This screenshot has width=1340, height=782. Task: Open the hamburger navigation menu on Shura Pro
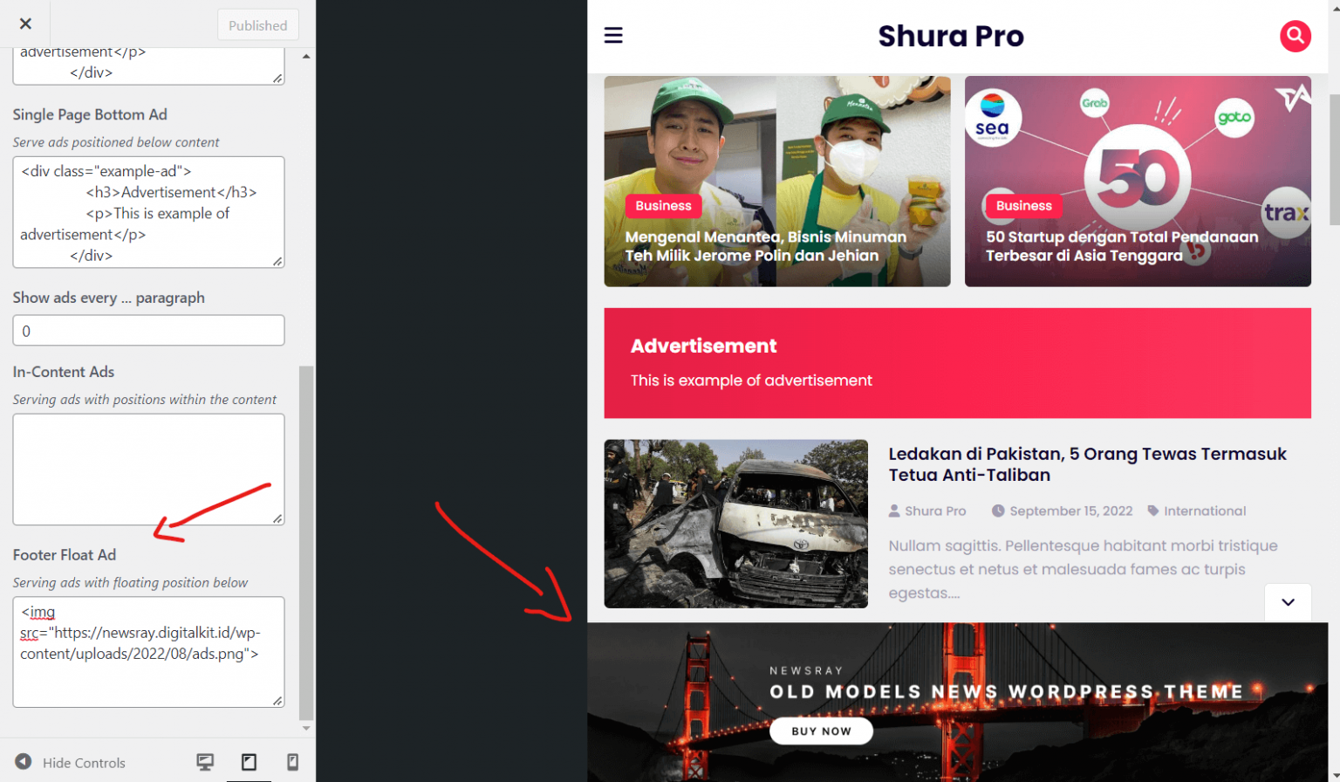point(614,35)
